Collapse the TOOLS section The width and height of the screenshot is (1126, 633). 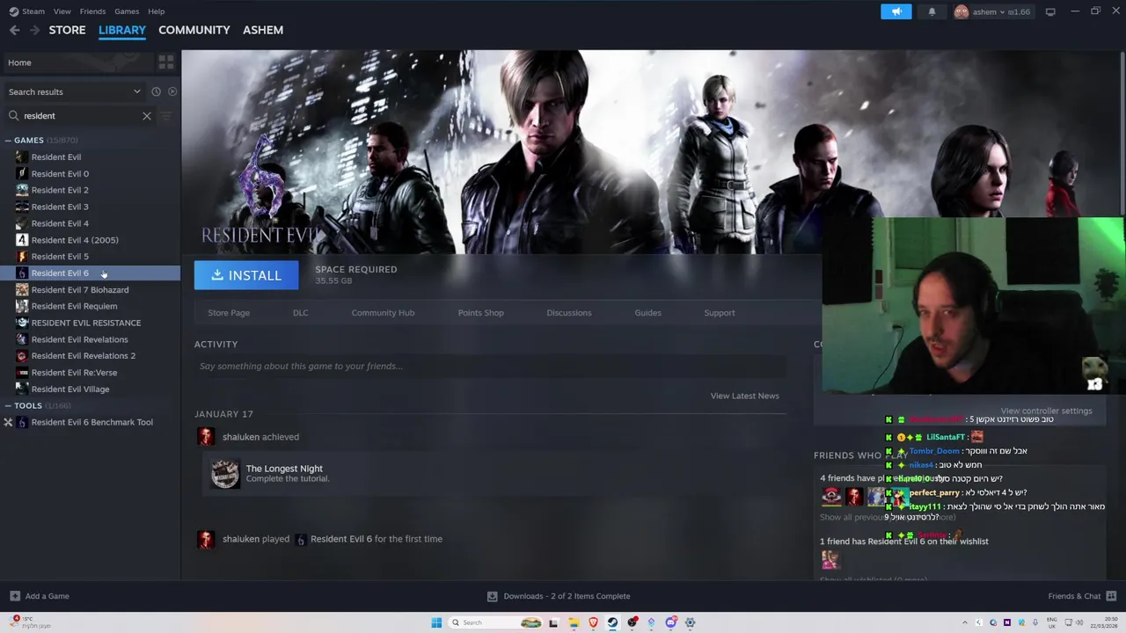pyautogui.click(x=8, y=406)
